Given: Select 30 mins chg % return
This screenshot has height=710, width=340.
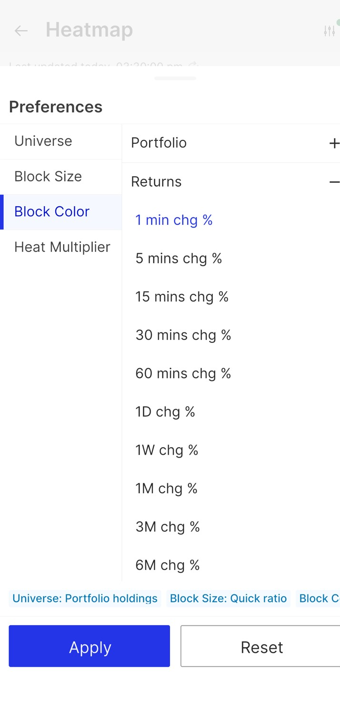Looking at the screenshot, I should tap(183, 335).
